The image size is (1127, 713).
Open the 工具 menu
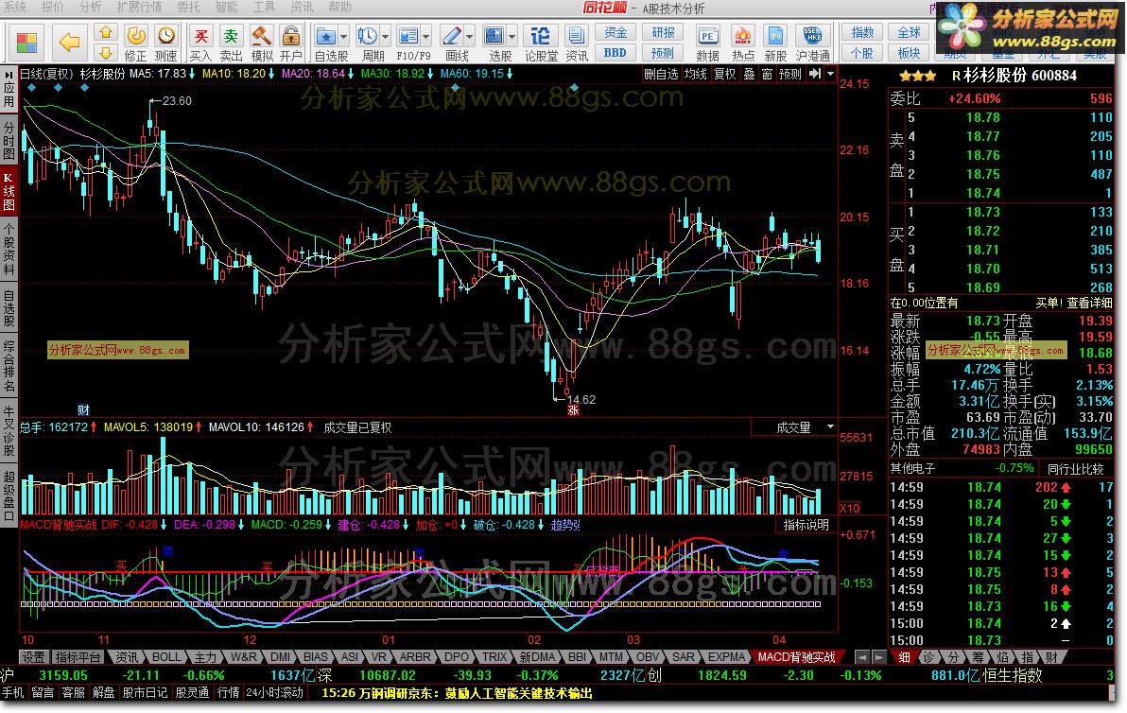264,8
